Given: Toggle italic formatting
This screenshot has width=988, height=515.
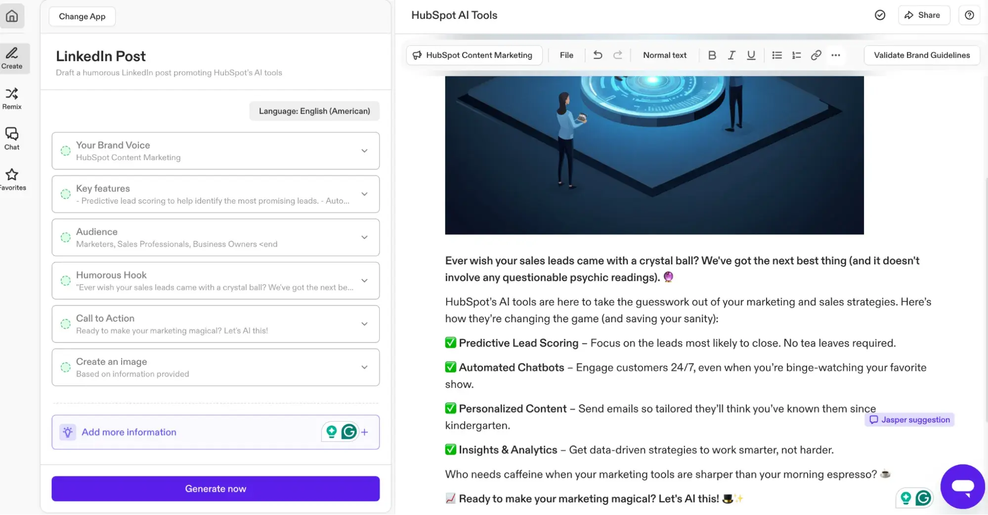Looking at the screenshot, I should (x=731, y=55).
